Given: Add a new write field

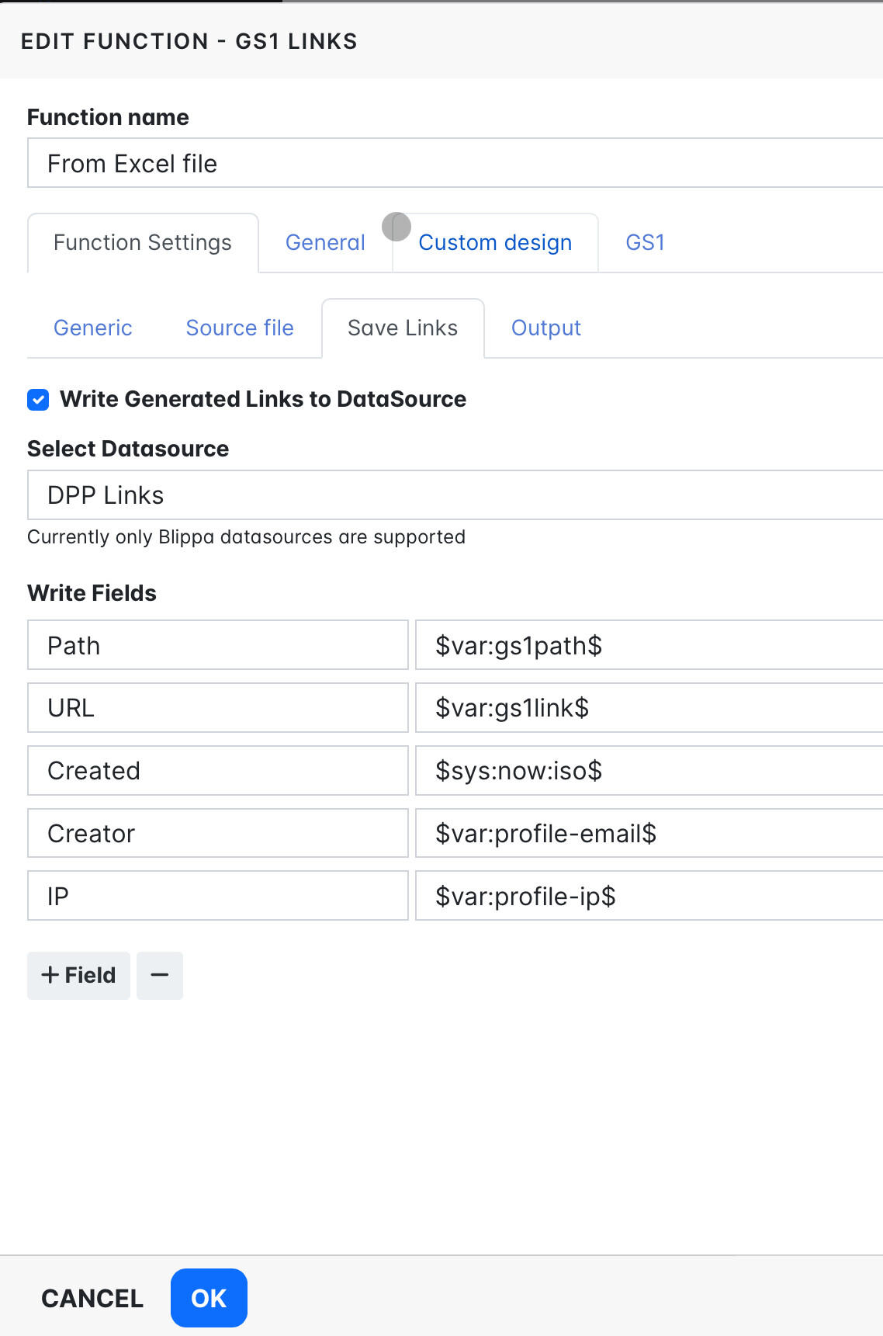Looking at the screenshot, I should (x=78, y=976).
